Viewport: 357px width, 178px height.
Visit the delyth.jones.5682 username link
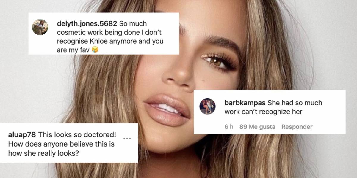coord(86,23)
